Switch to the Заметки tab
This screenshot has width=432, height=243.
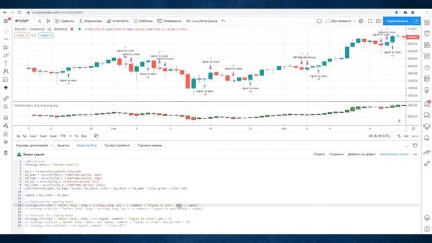coord(63,146)
